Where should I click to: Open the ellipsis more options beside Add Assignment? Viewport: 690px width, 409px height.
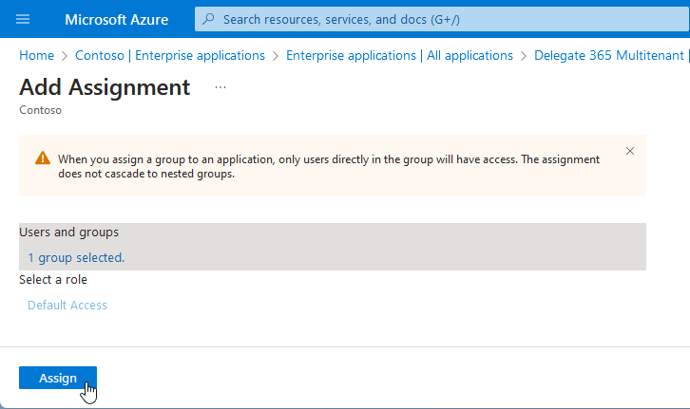point(220,87)
